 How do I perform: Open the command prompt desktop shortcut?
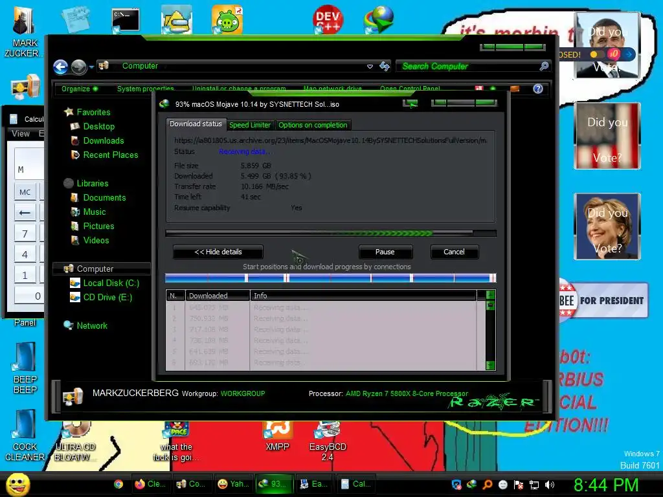[x=125, y=20]
